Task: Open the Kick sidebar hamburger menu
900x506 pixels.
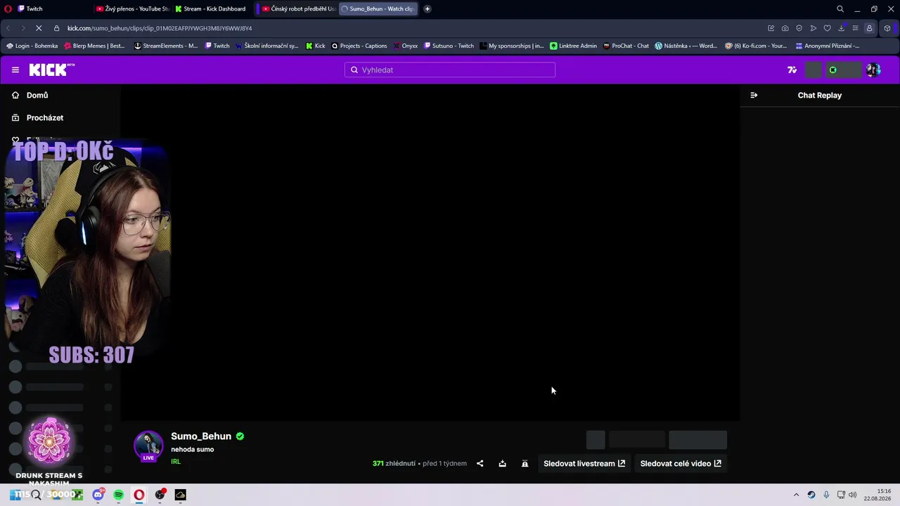Action: tap(15, 70)
